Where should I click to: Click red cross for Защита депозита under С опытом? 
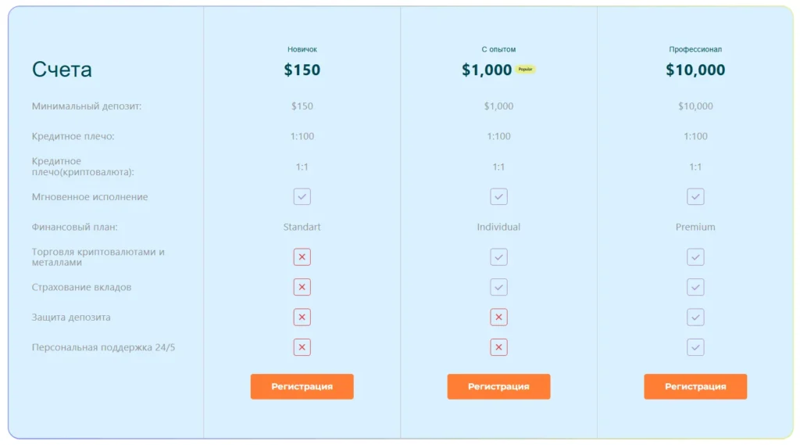498,317
